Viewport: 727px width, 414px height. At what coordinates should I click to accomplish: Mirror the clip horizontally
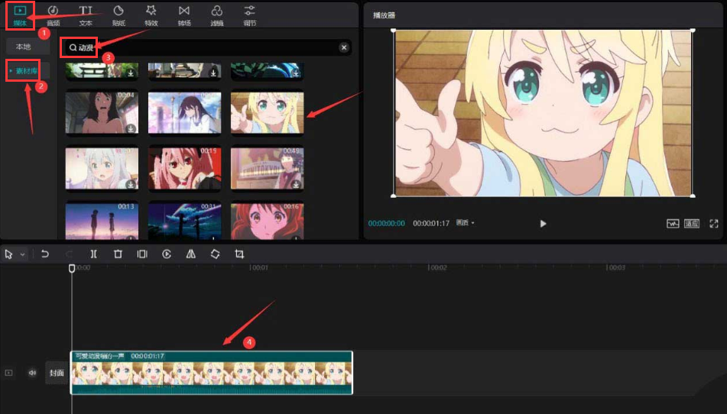[190, 254]
